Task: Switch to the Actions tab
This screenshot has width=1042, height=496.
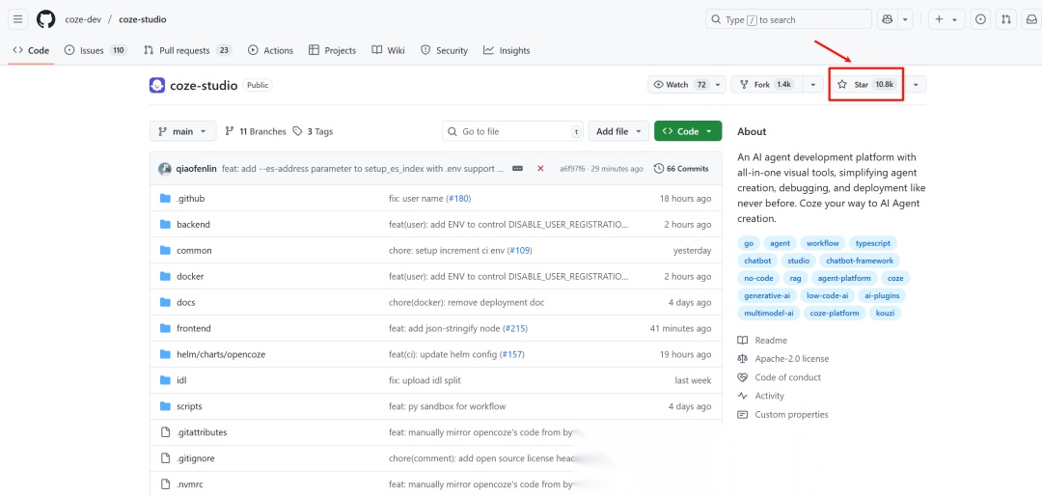Action: (270, 50)
